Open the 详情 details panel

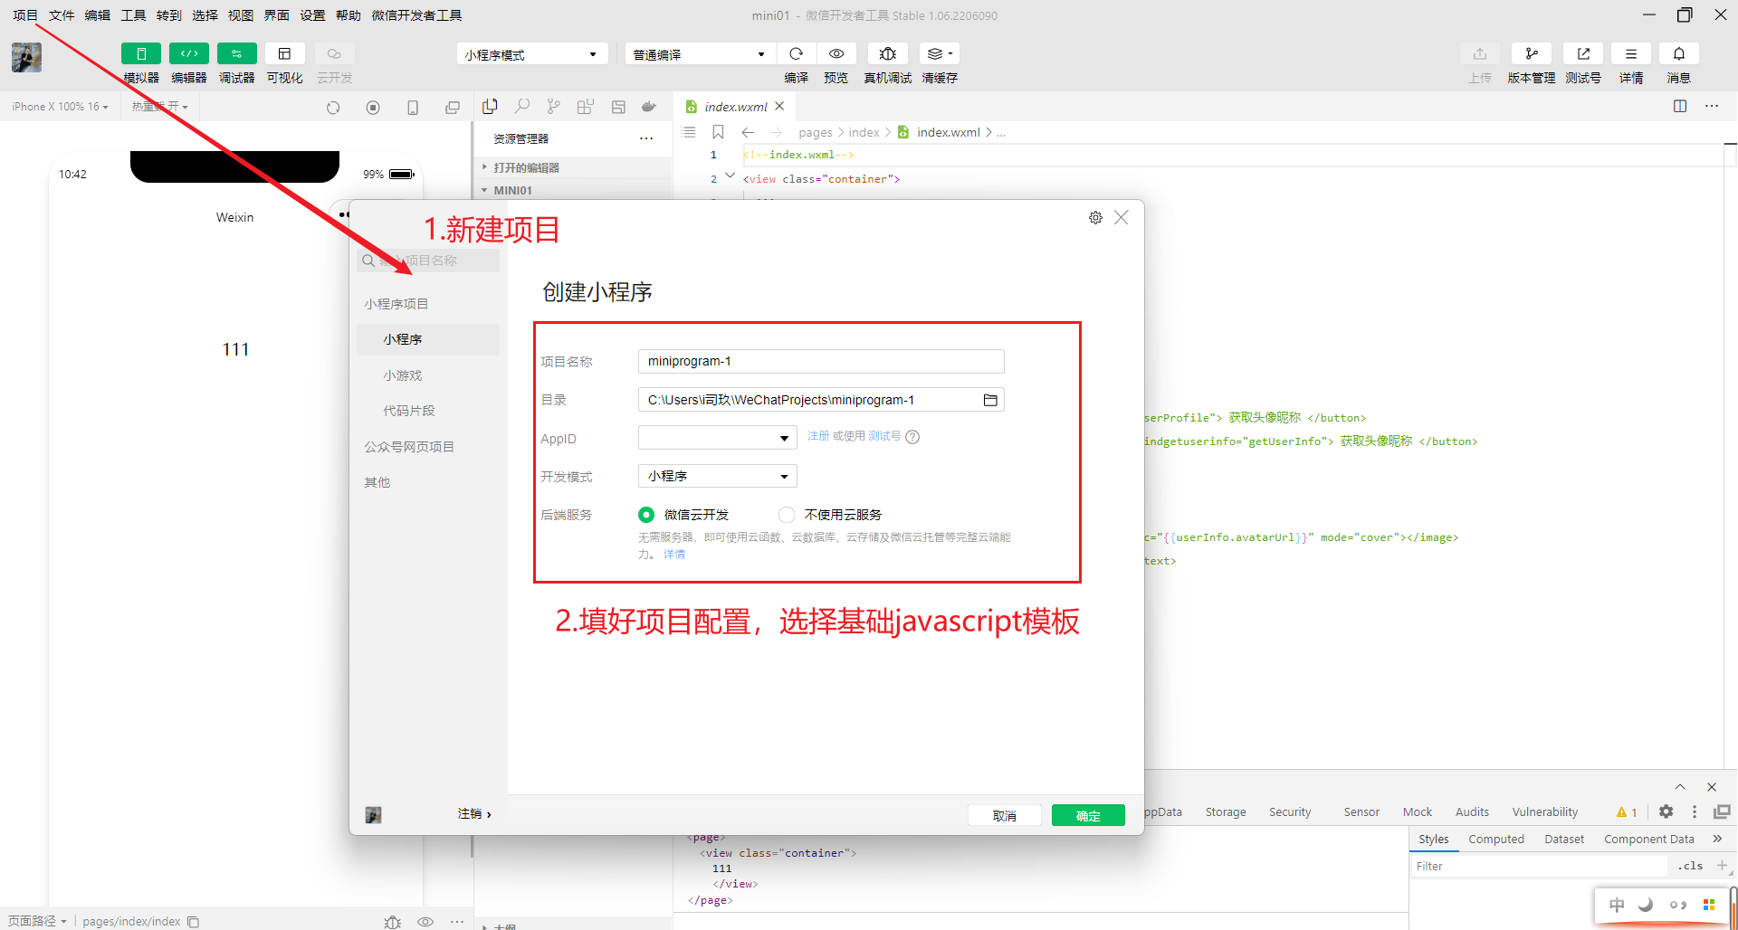[1631, 54]
